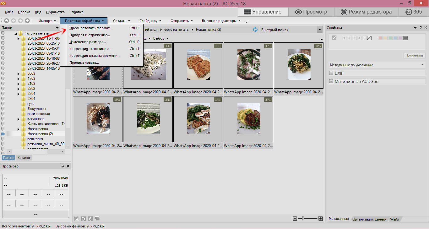Navigate back with the left arrow icon
The height and width of the screenshot is (229, 429).
pos(14,21)
